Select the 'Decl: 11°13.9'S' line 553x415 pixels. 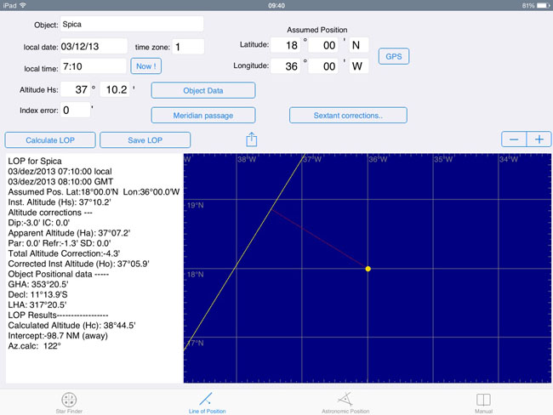click(37, 294)
